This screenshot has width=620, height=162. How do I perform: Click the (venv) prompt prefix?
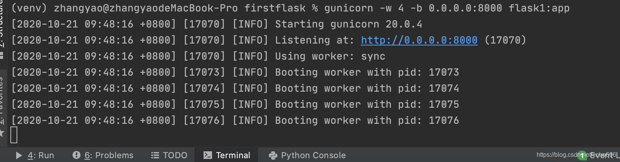[29, 8]
